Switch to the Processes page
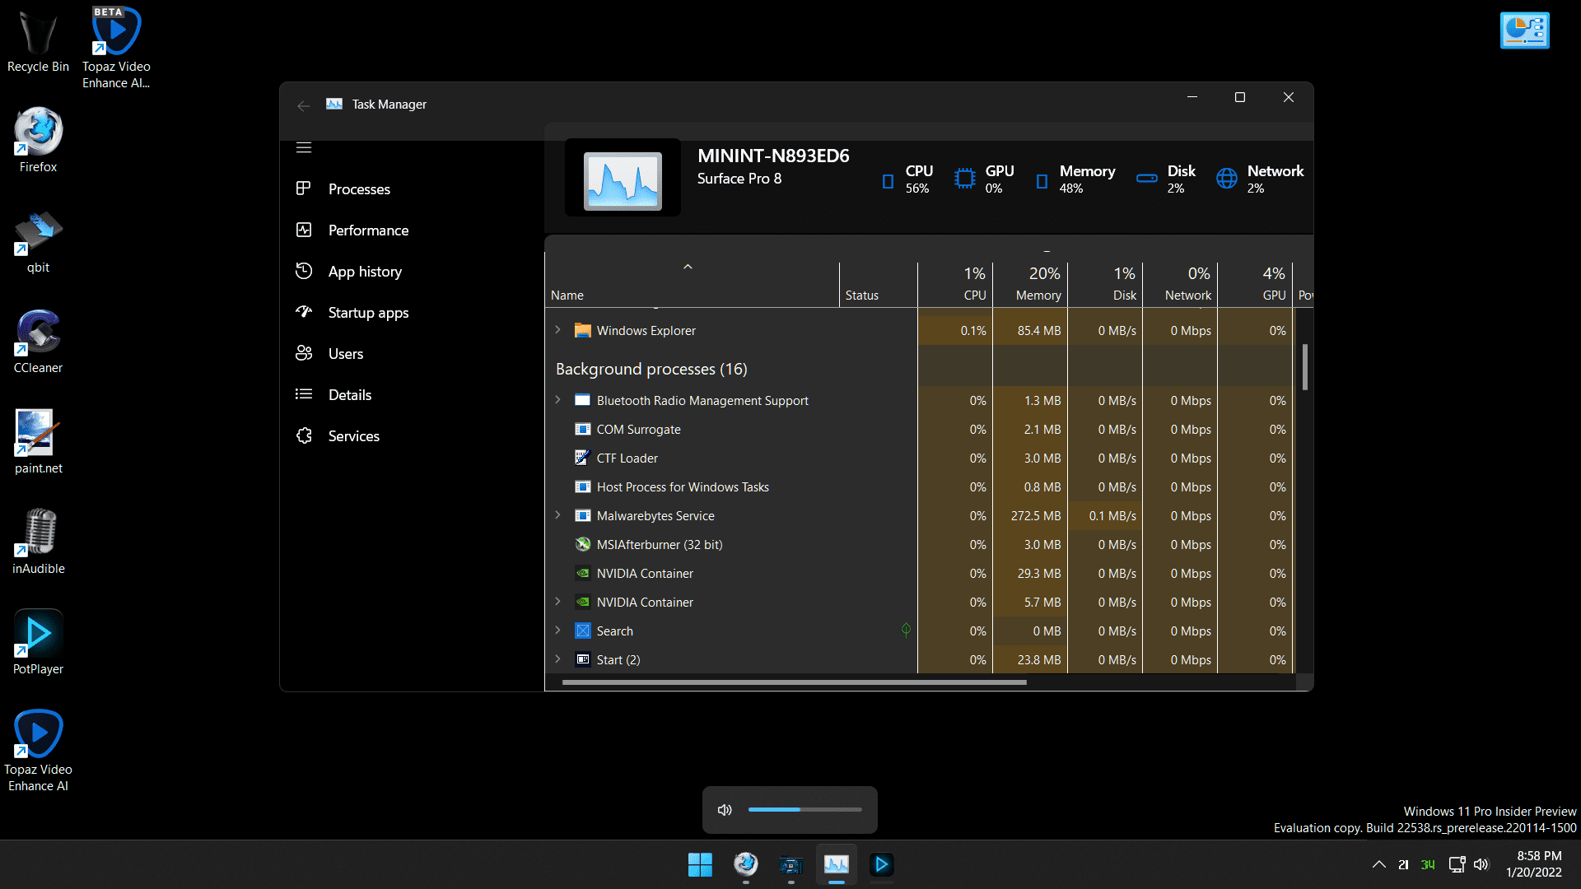Screen dimensions: 1581x889 [359, 189]
